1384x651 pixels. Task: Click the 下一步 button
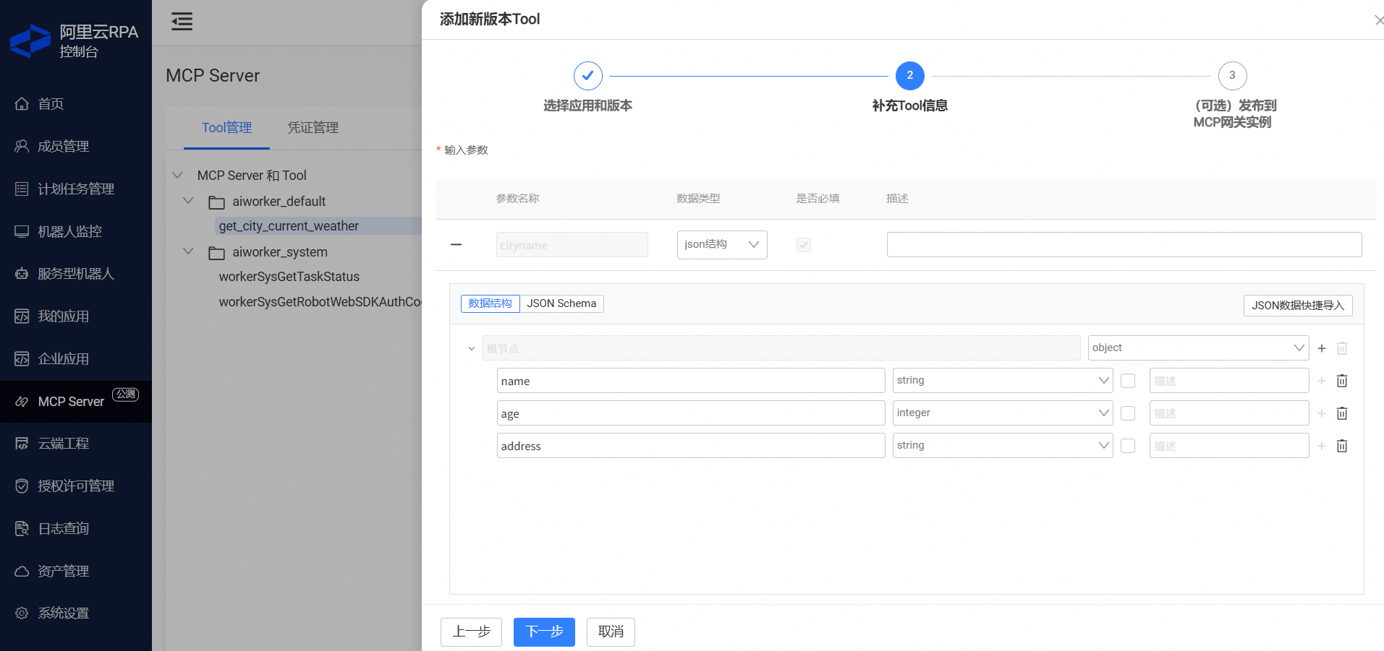pos(544,632)
